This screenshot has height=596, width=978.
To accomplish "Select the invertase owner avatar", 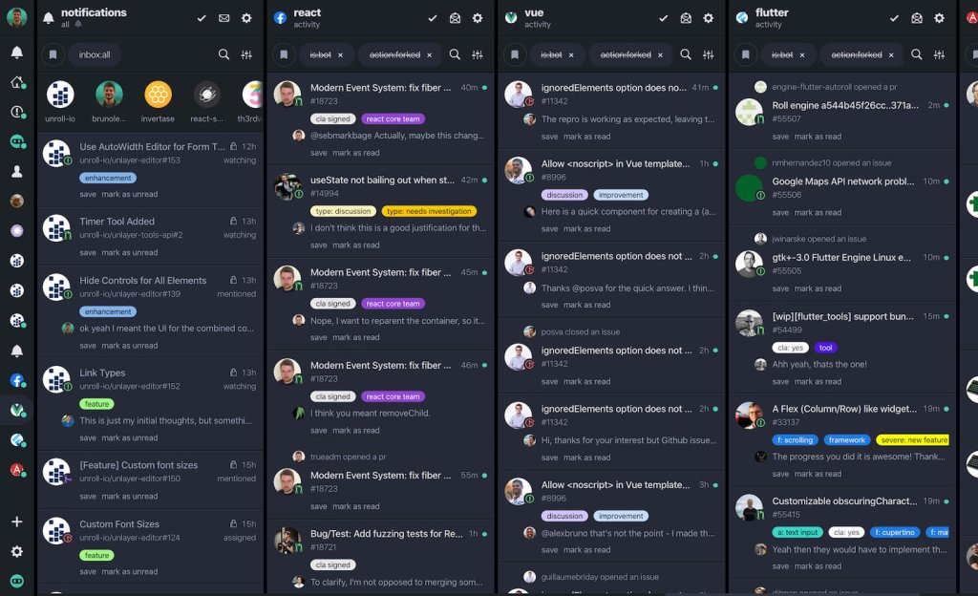I will click(x=158, y=95).
